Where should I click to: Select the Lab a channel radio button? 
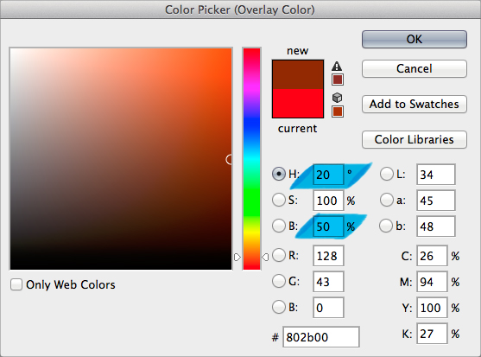(x=387, y=200)
